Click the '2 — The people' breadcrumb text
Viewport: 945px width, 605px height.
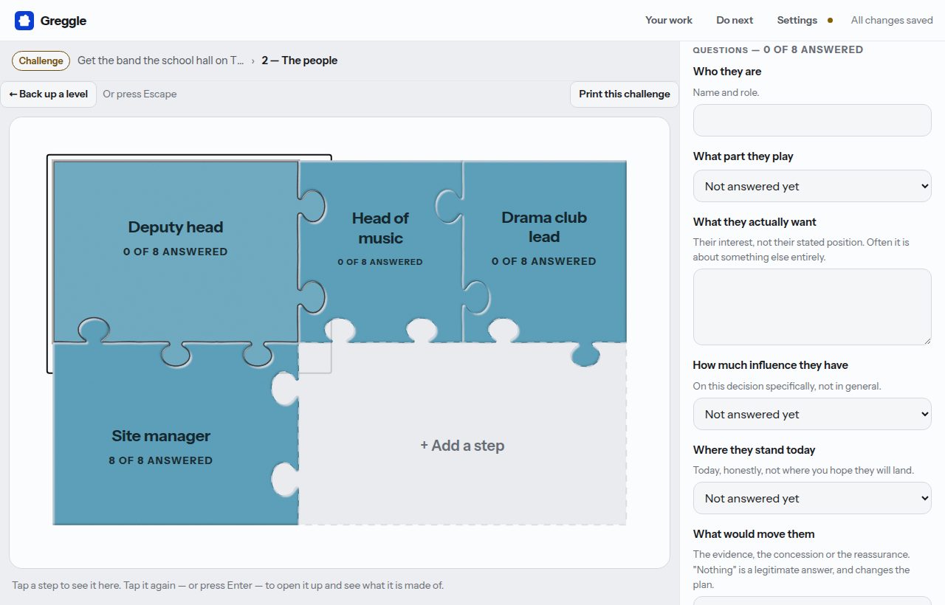(x=300, y=60)
